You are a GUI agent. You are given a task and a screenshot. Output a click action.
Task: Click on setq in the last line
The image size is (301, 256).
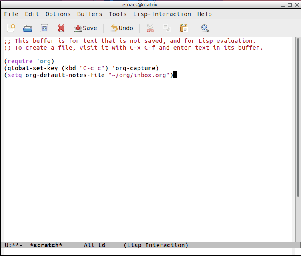(x=14, y=75)
